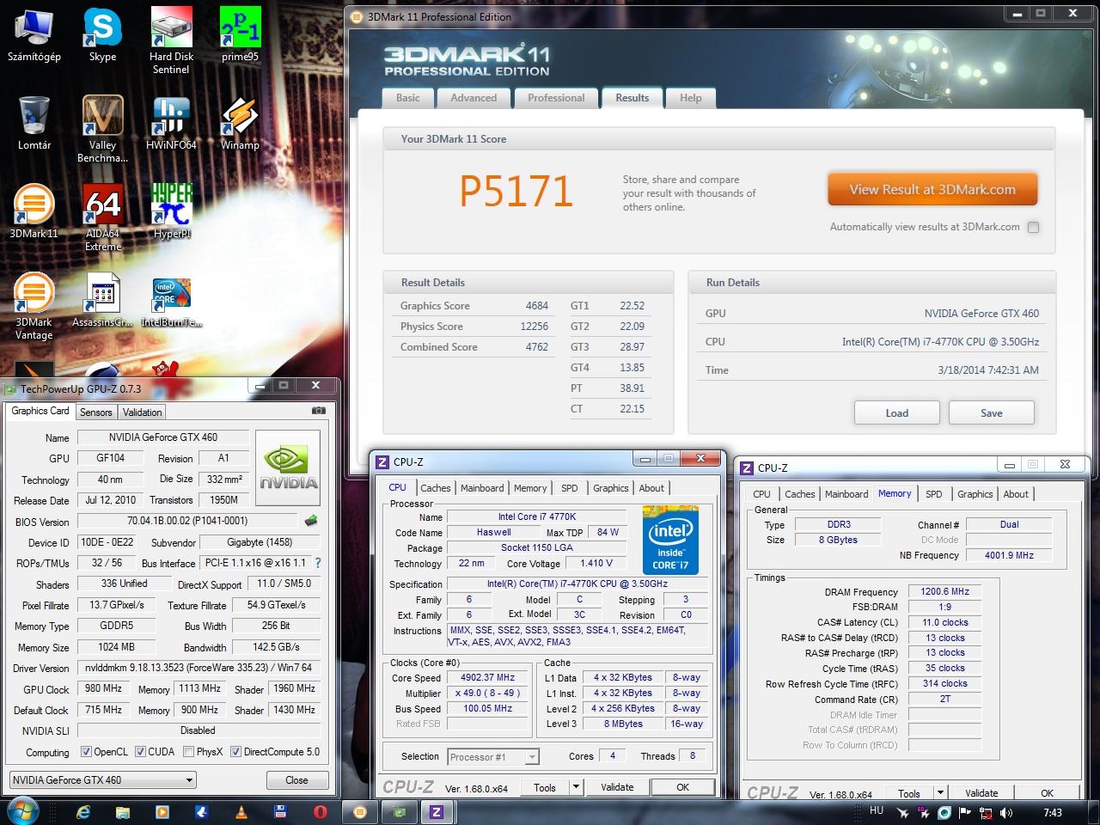
Task: Enable automatically view results at 3DMark.com
Action: click(1033, 227)
